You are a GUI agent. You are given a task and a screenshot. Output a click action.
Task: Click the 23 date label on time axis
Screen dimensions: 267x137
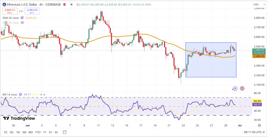(x=183, y=126)
